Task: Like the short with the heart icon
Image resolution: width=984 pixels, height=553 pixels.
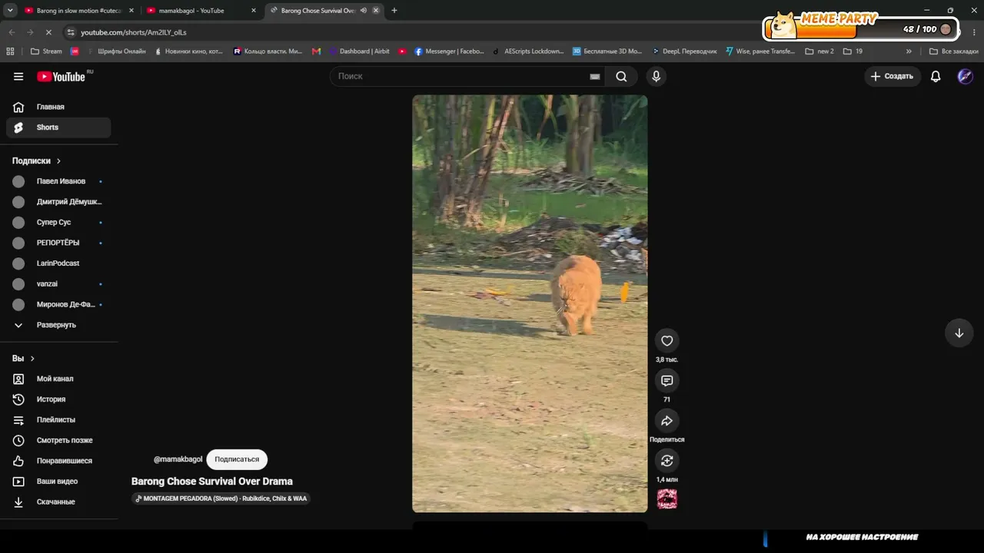Action: pyautogui.click(x=667, y=341)
